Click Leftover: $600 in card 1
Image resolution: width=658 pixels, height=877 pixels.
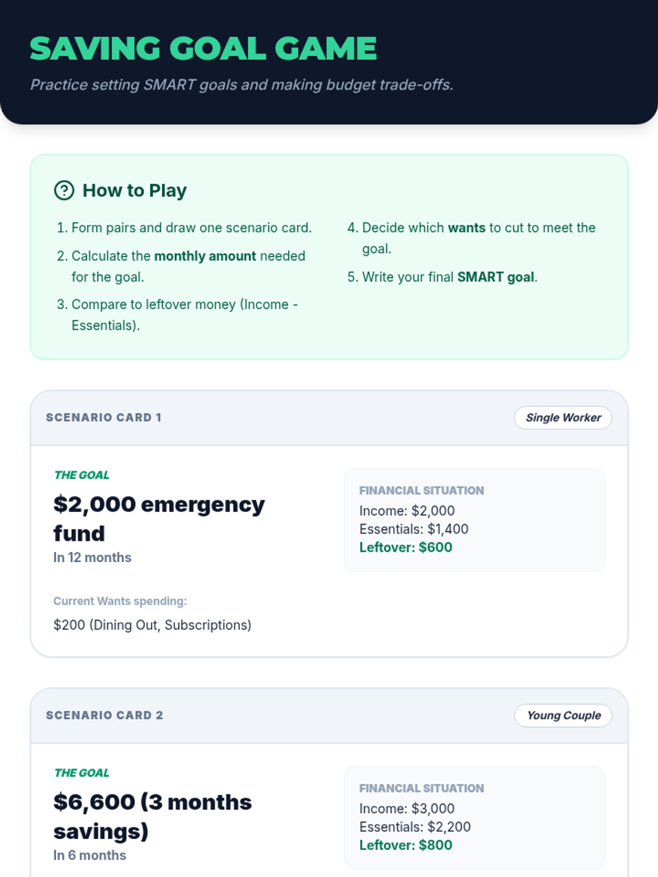tap(406, 547)
